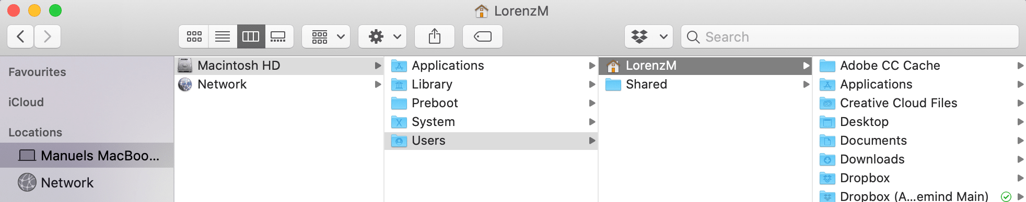The image size is (1026, 202).
Task: Expand the Preboot row arrow
Action: [x=592, y=103]
